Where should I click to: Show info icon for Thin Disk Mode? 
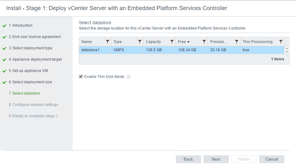(128, 76)
